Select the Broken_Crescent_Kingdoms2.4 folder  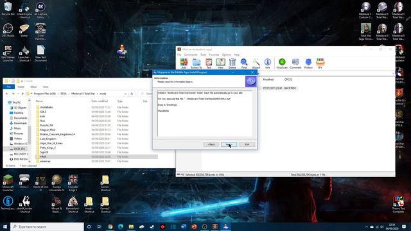coord(57,134)
